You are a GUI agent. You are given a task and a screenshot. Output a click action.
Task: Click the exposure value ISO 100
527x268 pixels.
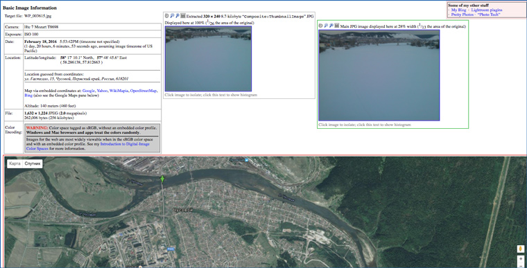(x=31, y=34)
